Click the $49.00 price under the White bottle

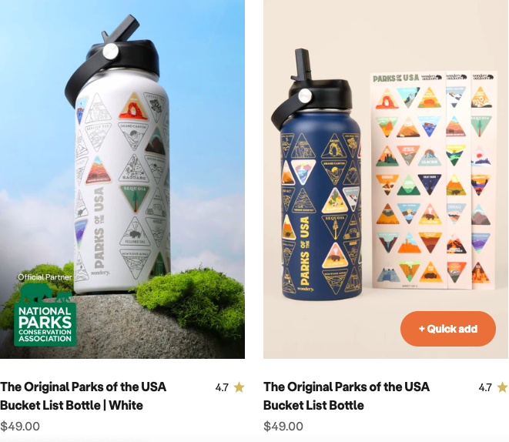pos(20,426)
